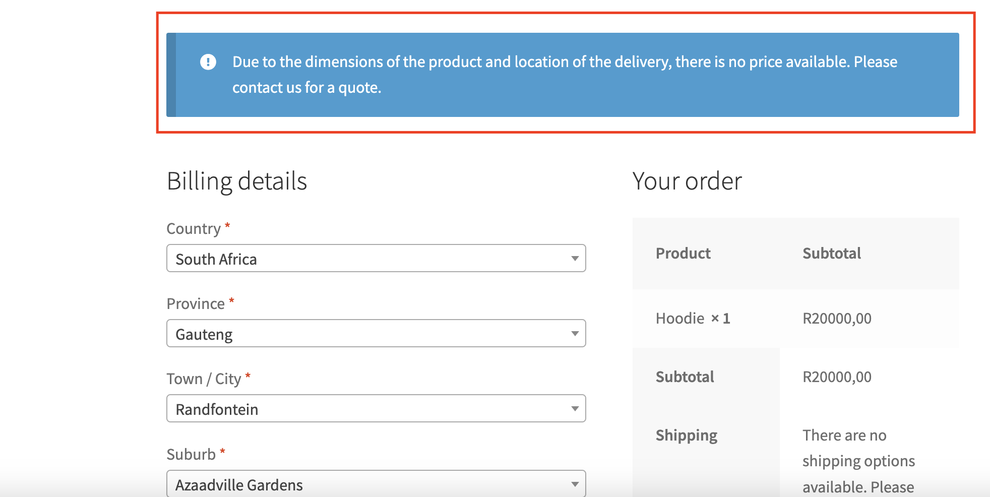This screenshot has width=990, height=497.
Task: Click the Town / City dropdown arrow
Action: tap(575, 408)
